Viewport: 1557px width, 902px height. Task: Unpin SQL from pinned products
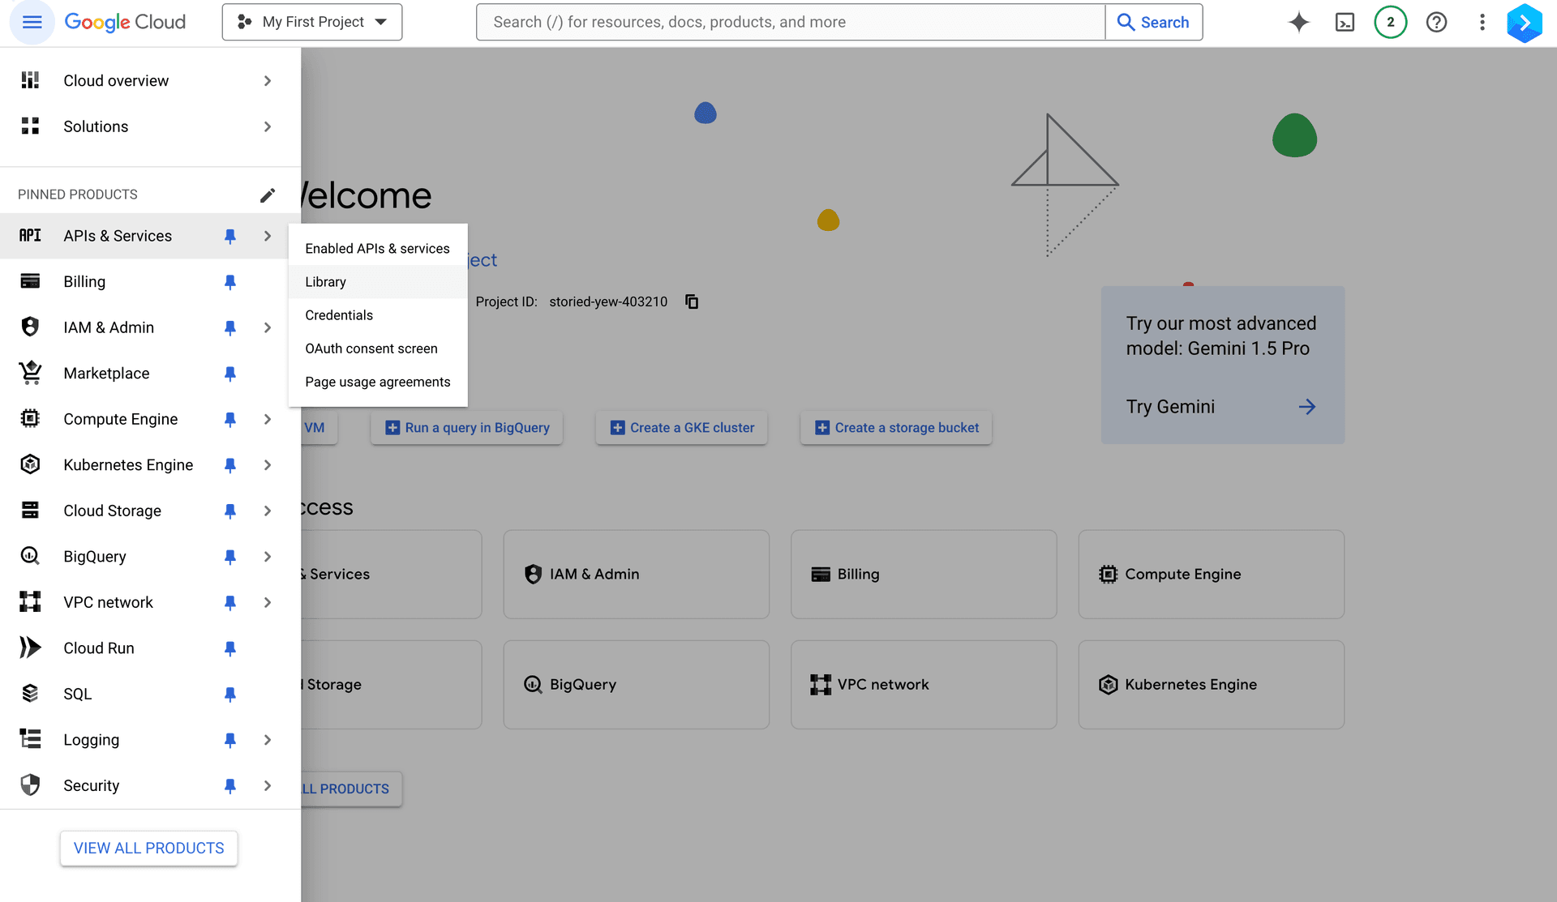point(230,694)
